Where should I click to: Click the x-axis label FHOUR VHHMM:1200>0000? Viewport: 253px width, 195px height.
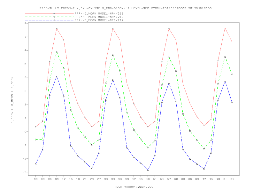point(133,187)
